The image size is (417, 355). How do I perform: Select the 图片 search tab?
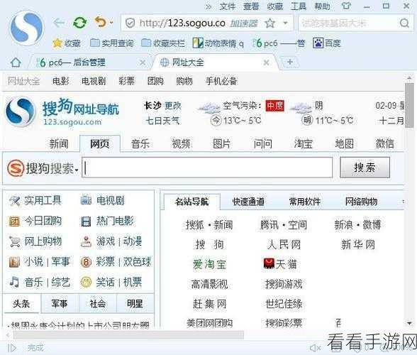pos(221,144)
